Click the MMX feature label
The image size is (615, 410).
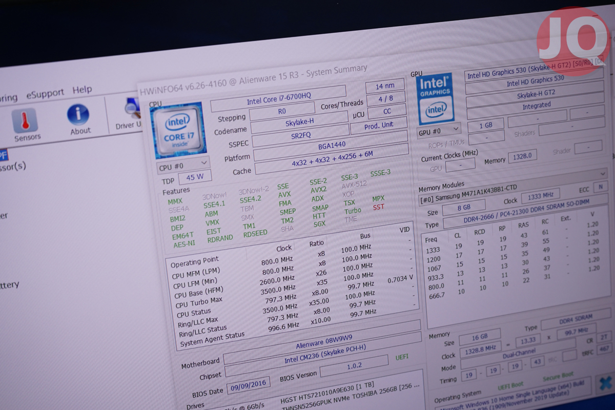point(175,201)
